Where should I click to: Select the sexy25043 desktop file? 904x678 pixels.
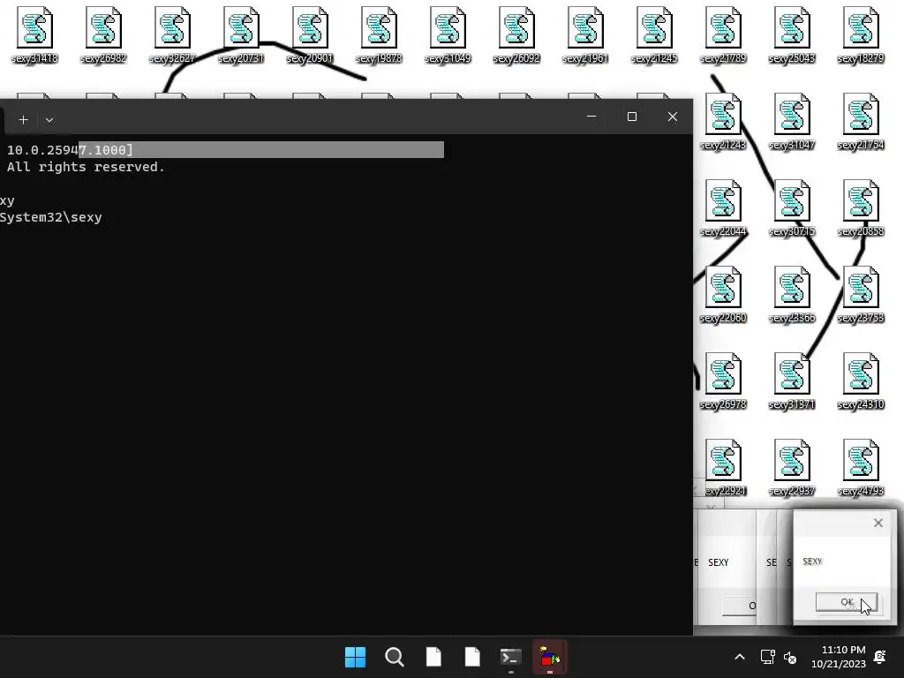[792, 35]
